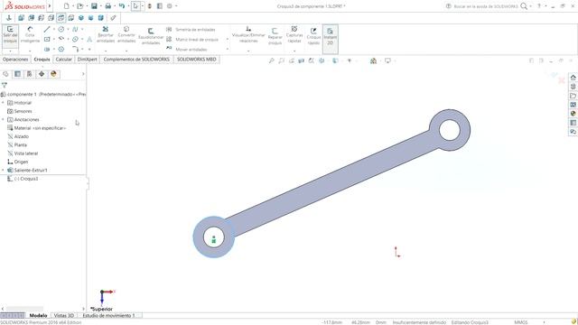Image resolution: width=578 pixels, height=325 pixels.
Task: Open the SOLIDWORKS MBD tab
Action: [197, 60]
